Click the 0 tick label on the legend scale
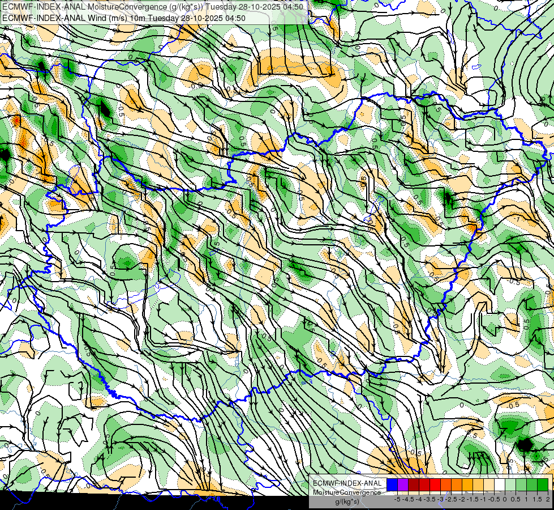The height and width of the screenshot is (510, 554). pyautogui.click(x=505, y=499)
